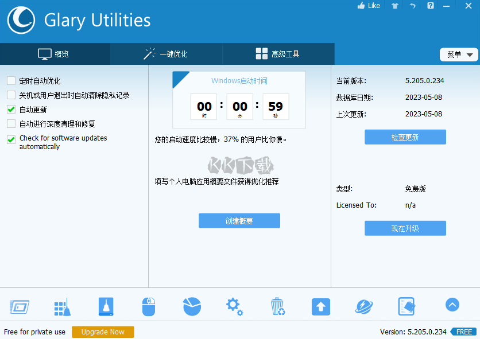
Task: Open the tracks eraser bottle icon
Action: (x=106, y=306)
